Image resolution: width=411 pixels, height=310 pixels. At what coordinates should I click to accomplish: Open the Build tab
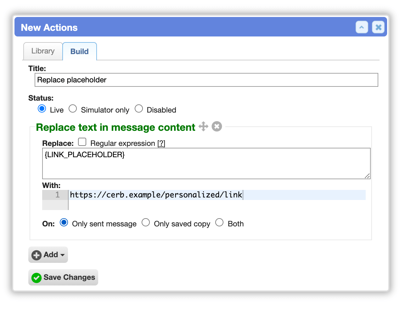(80, 51)
